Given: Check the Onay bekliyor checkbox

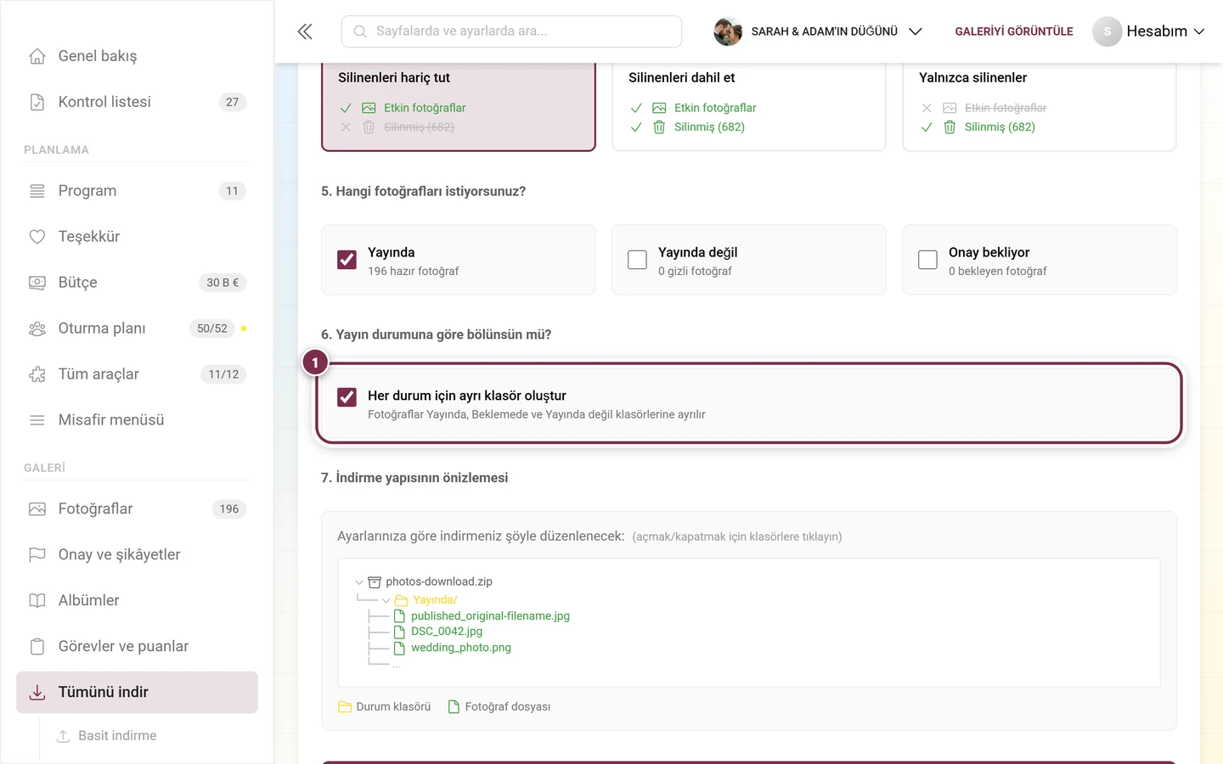Looking at the screenshot, I should (x=927, y=260).
